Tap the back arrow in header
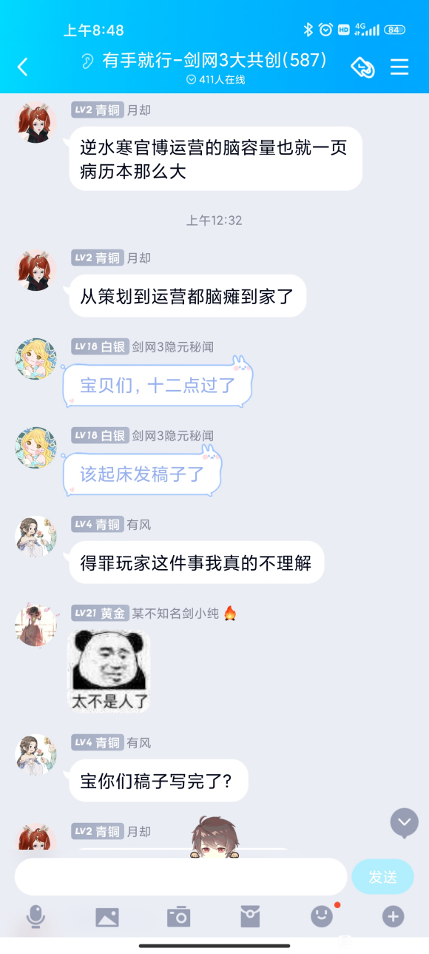 pyautogui.click(x=22, y=67)
